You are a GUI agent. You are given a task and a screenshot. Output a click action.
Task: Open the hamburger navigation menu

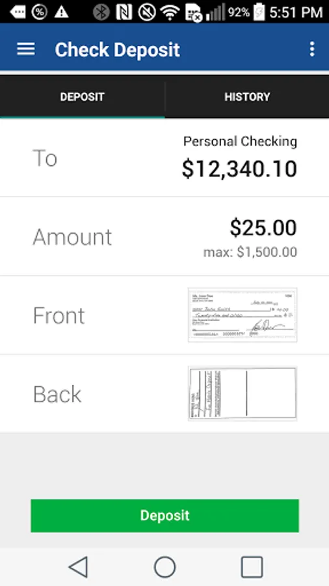coord(26,49)
